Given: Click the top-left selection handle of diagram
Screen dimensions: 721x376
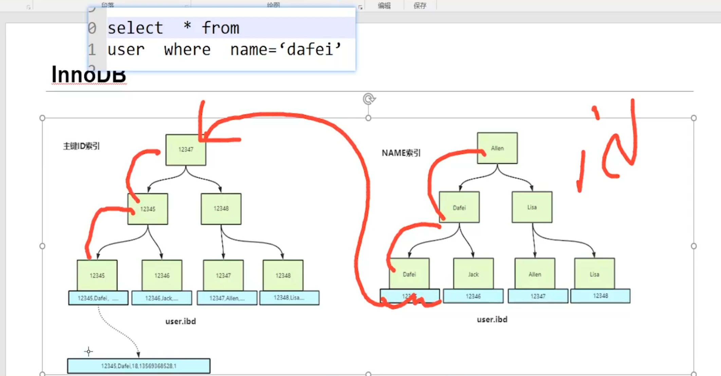Looking at the screenshot, I should coord(42,118).
